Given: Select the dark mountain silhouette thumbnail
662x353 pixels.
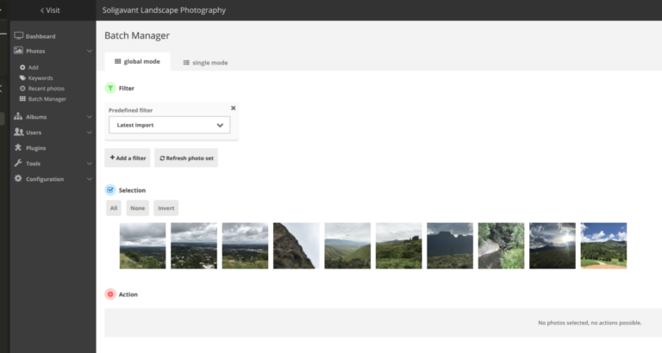Looking at the screenshot, I should [450, 245].
